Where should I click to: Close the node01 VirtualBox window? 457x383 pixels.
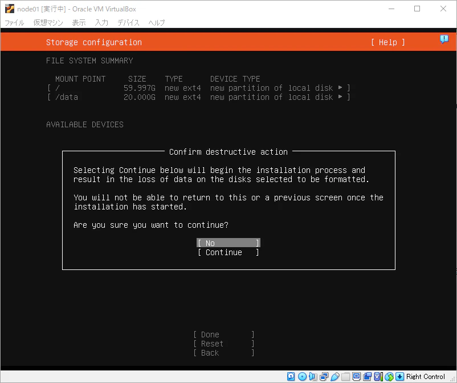click(x=443, y=9)
